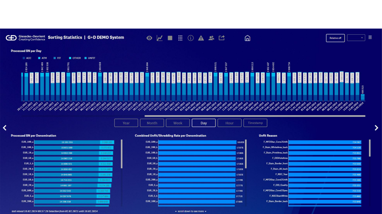Switch to the Hour time granularity tab

point(230,123)
